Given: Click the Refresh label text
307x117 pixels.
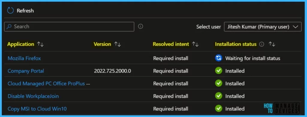Looking at the screenshot, I should point(25,11).
